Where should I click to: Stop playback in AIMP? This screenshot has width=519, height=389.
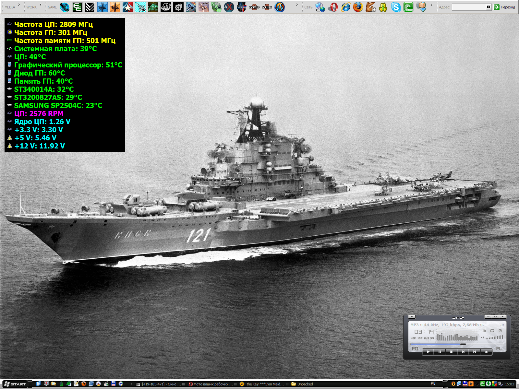[x=451, y=352]
